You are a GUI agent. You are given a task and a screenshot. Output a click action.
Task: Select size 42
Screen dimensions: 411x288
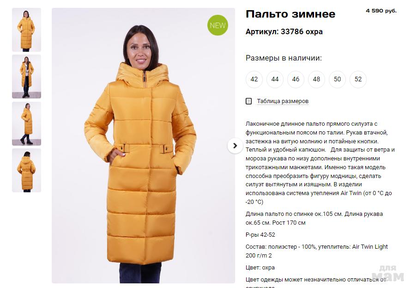[254, 79]
